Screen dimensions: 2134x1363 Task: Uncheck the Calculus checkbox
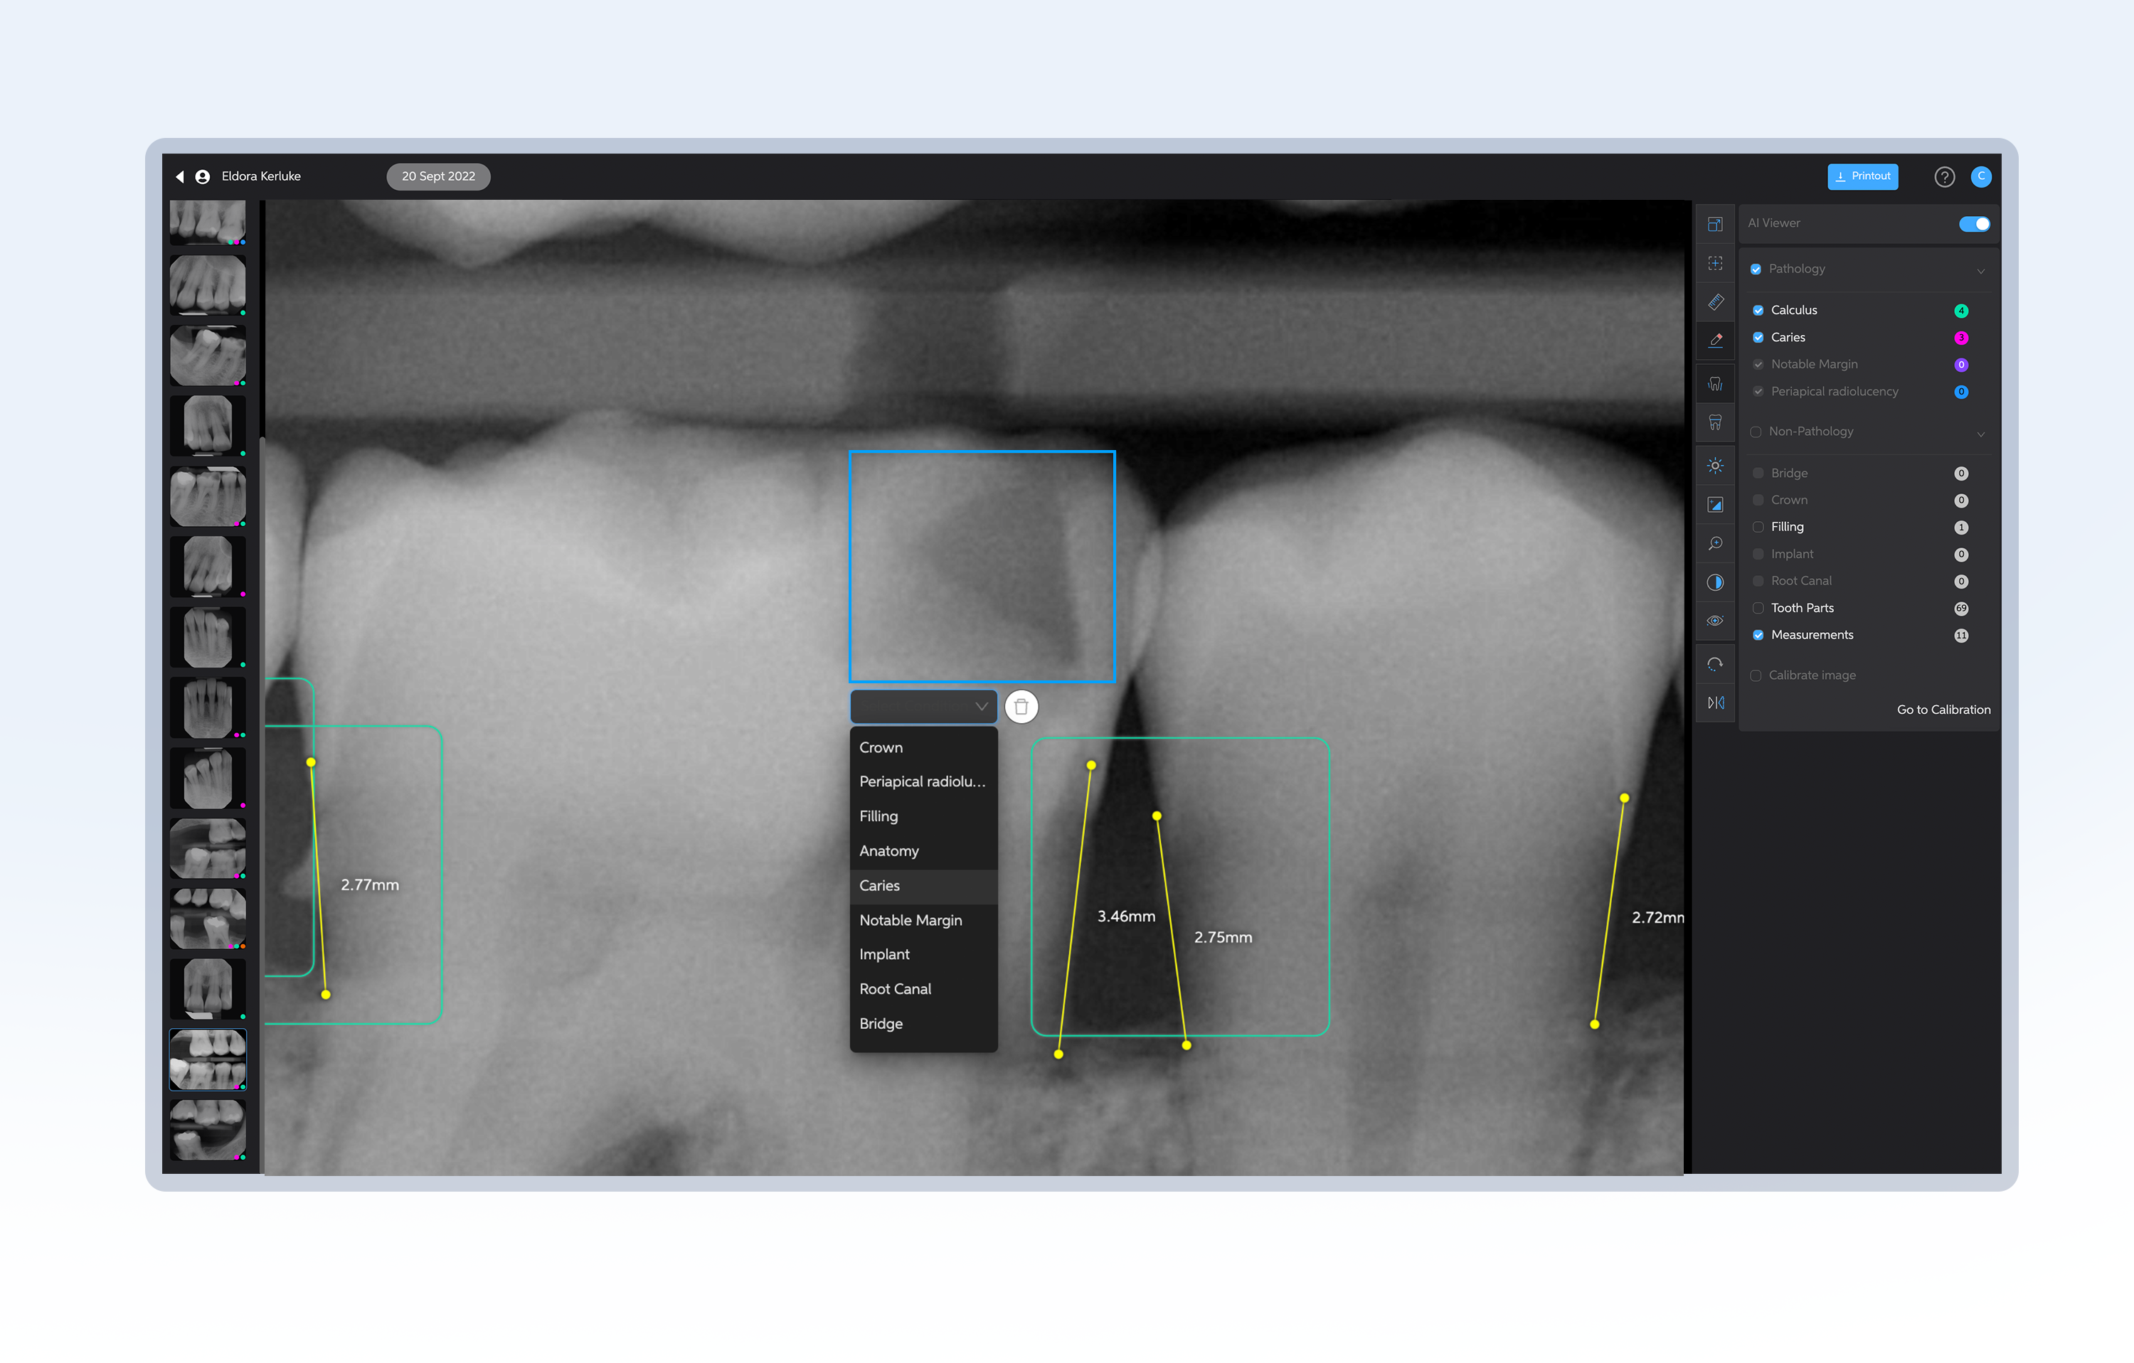coord(1758,310)
